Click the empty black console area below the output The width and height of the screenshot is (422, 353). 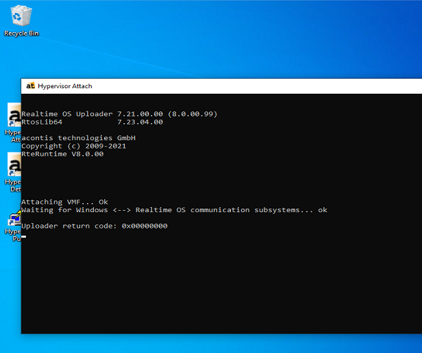219,287
